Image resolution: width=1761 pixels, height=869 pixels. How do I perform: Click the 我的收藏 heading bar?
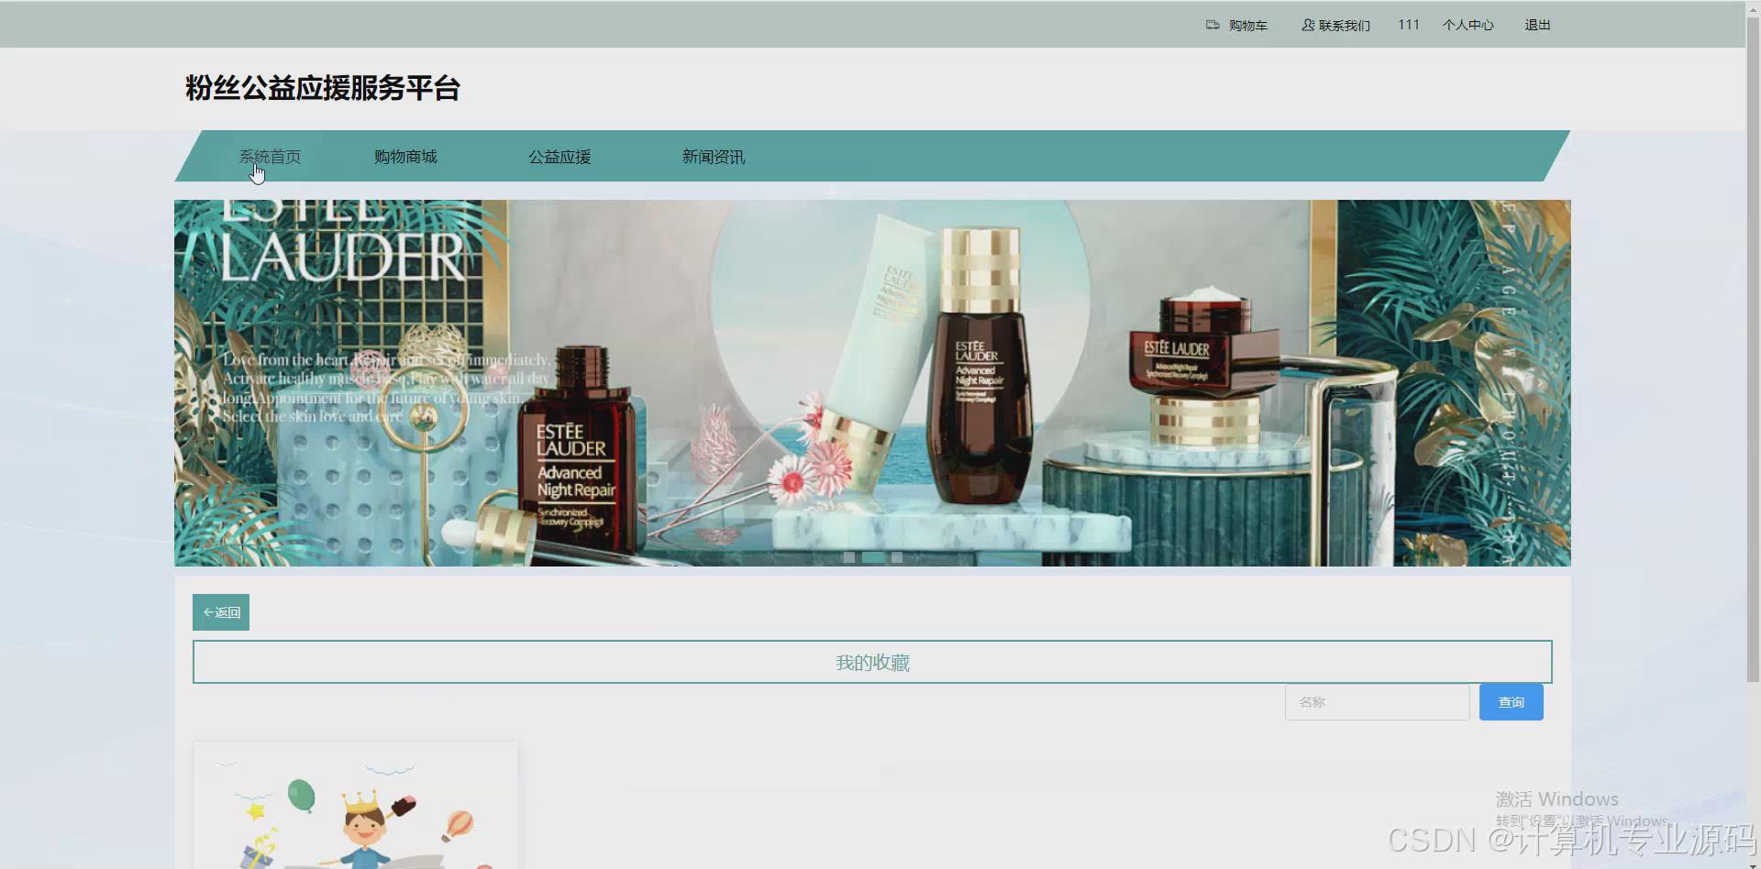tap(872, 662)
